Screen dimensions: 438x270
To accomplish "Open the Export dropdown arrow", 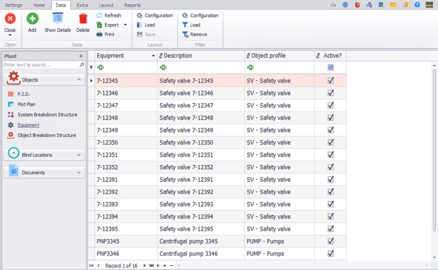I will tap(125, 25).
